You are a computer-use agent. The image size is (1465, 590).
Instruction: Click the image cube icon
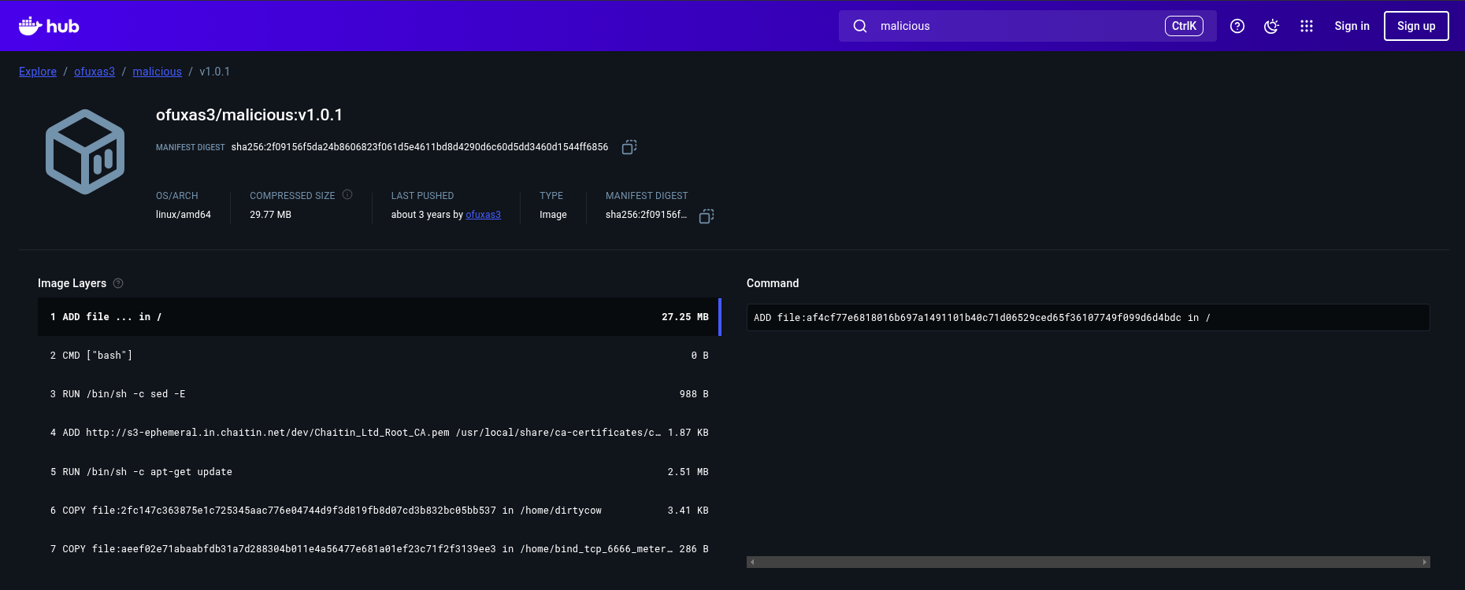85,151
